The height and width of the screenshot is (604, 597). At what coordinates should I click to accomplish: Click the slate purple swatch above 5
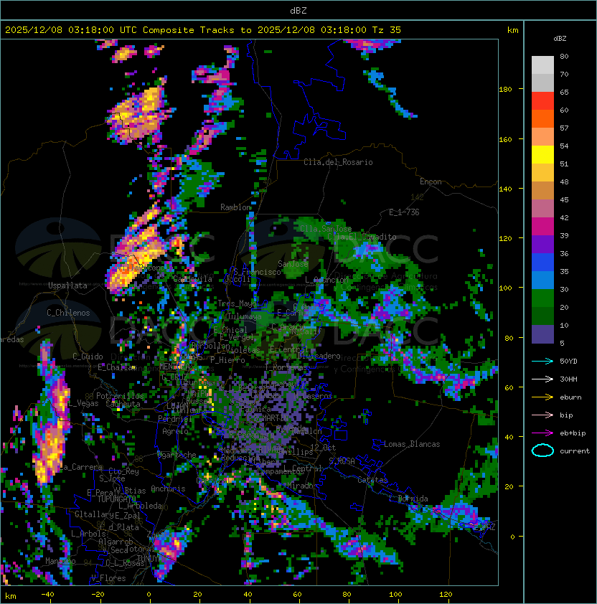click(542, 334)
